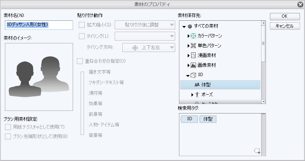Screen dimensions: 305x161
Task: Click the 素材名 text field
Action: click(x=39, y=25)
